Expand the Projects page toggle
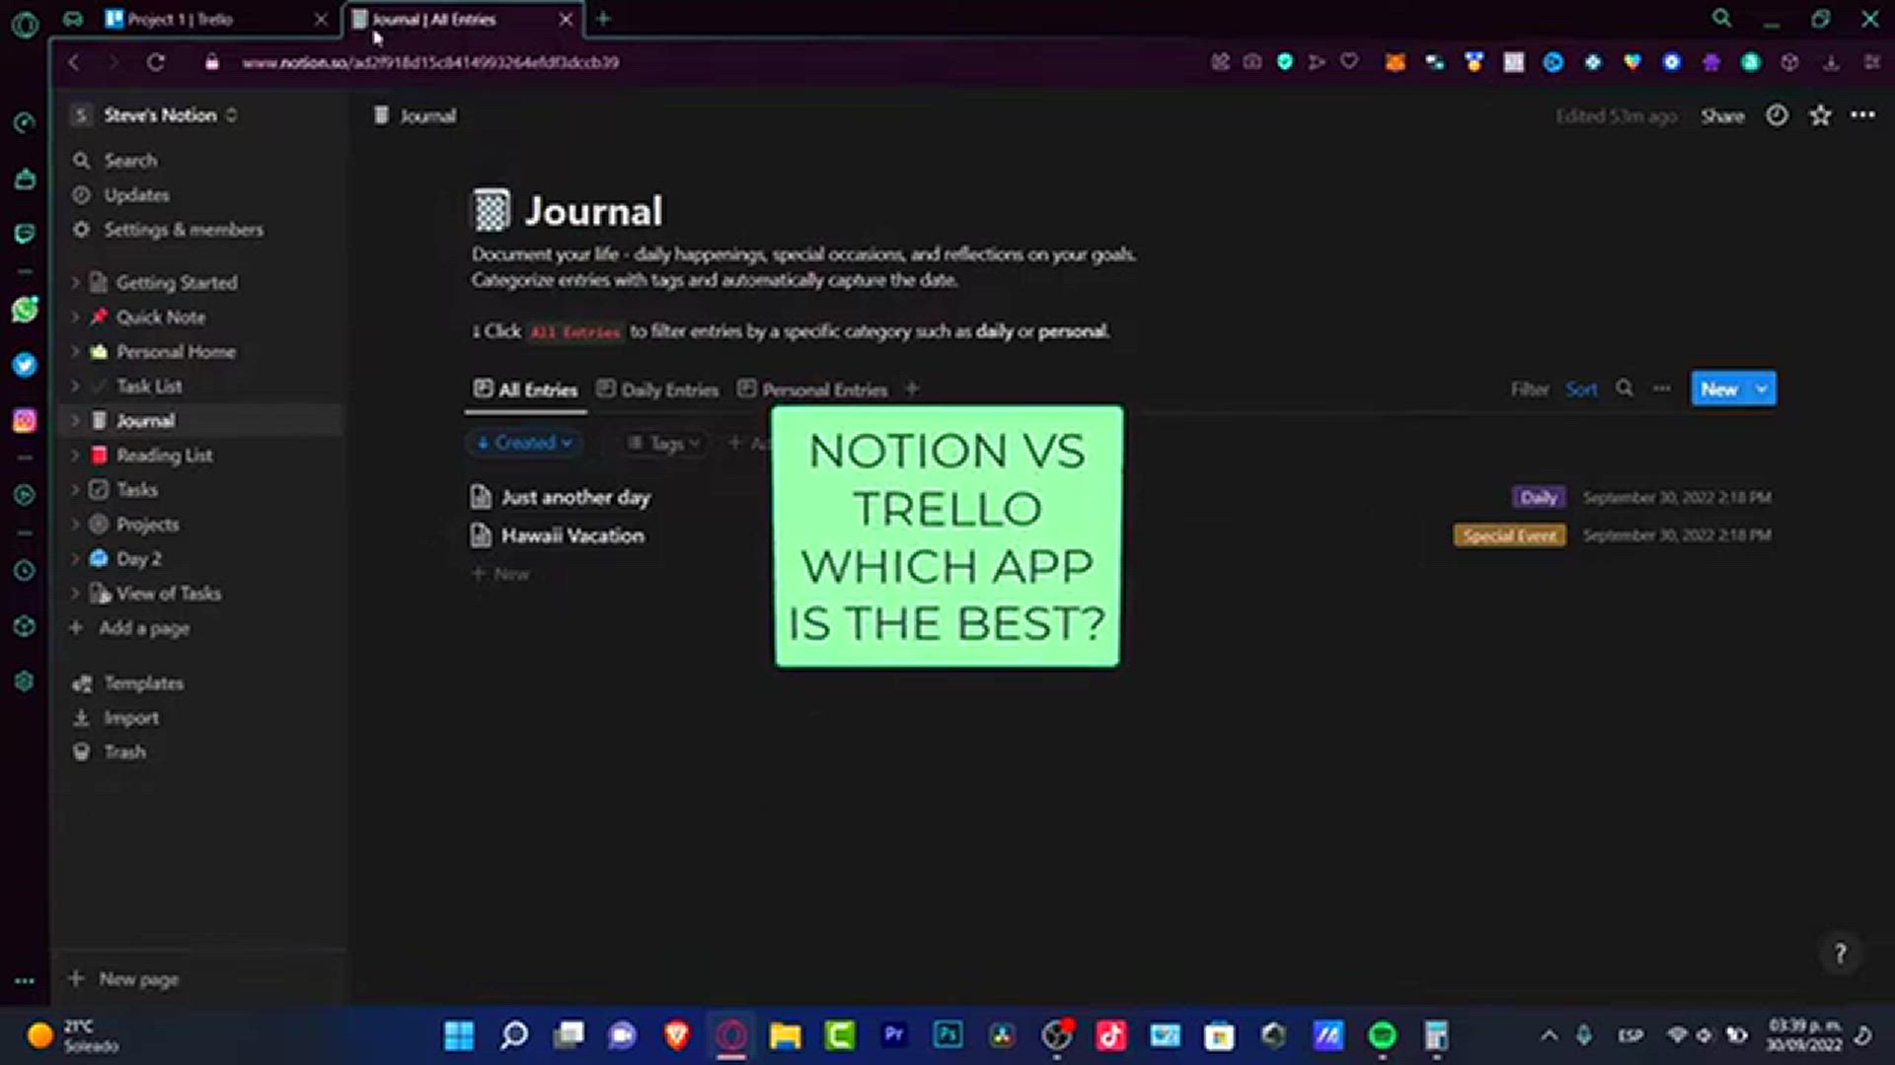This screenshot has height=1065, width=1895. pyautogui.click(x=75, y=524)
